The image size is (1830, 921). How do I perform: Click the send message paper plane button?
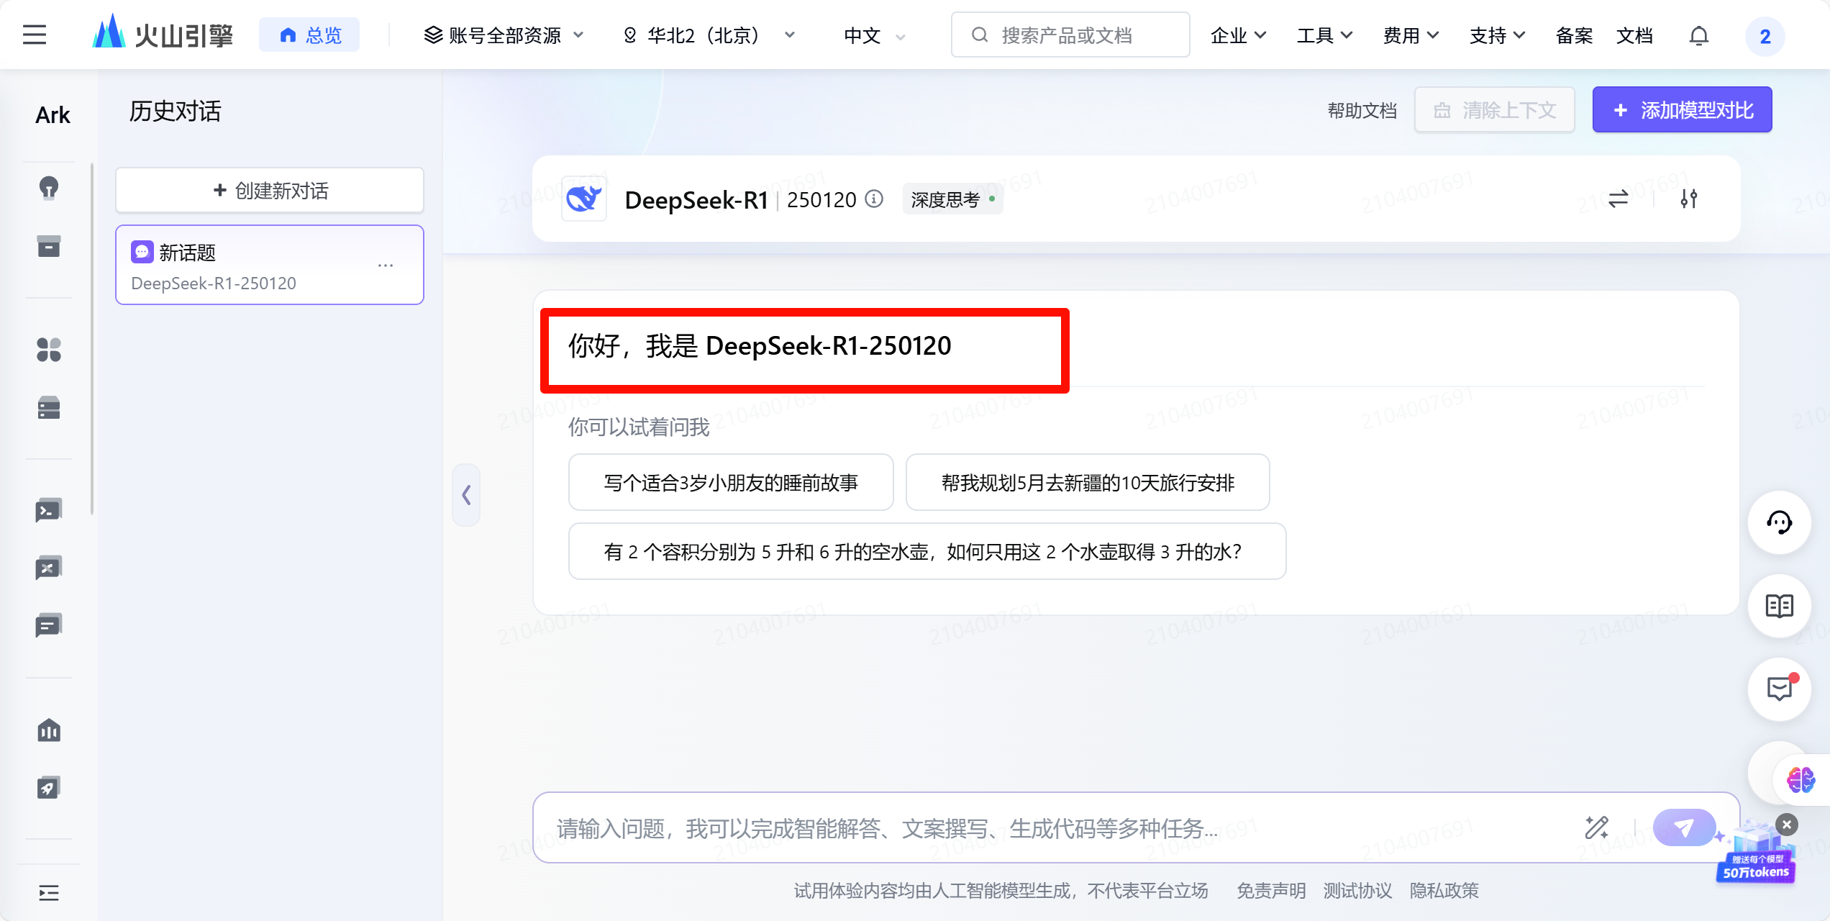[x=1683, y=828]
